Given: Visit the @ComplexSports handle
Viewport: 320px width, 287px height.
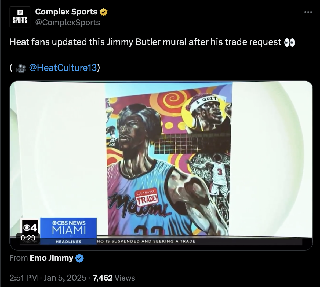Looking at the screenshot, I should click(x=68, y=23).
